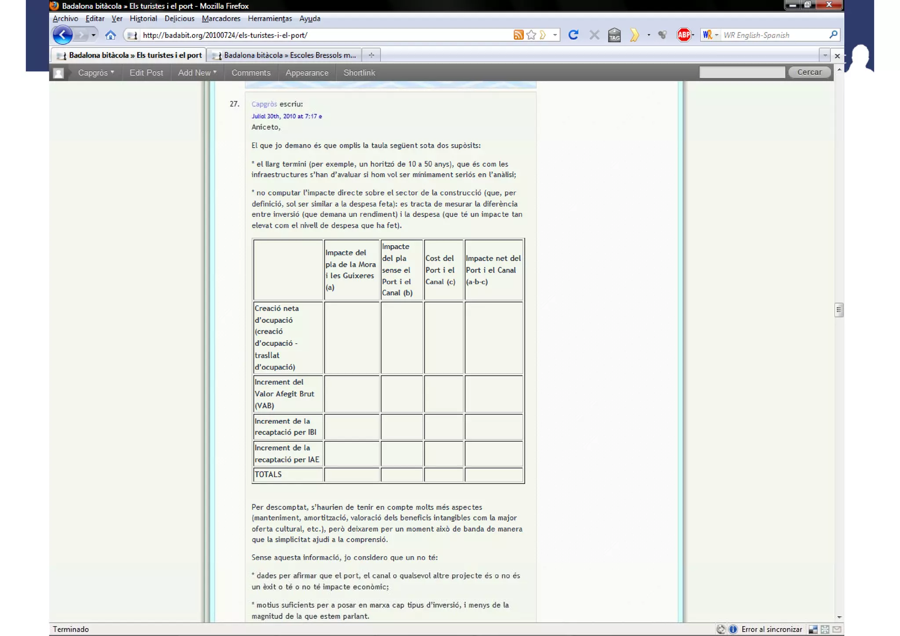Click the monitor icon in status bar
Image resolution: width=900 pixels, height=636 pixels.
(x=813, y=630)
